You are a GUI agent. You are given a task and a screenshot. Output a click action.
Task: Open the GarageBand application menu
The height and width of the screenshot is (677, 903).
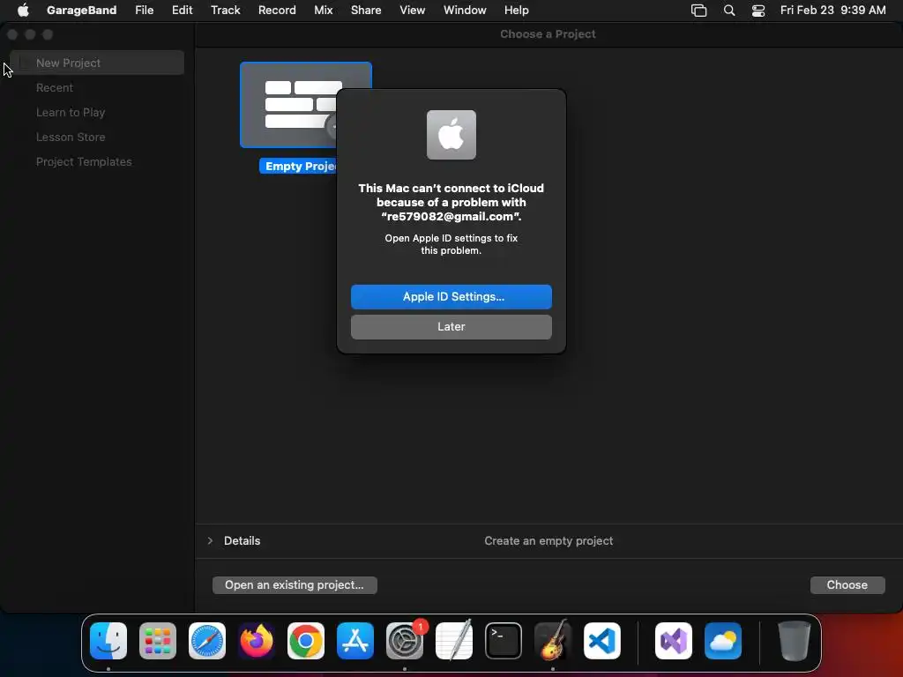click(x=81, y=11)
